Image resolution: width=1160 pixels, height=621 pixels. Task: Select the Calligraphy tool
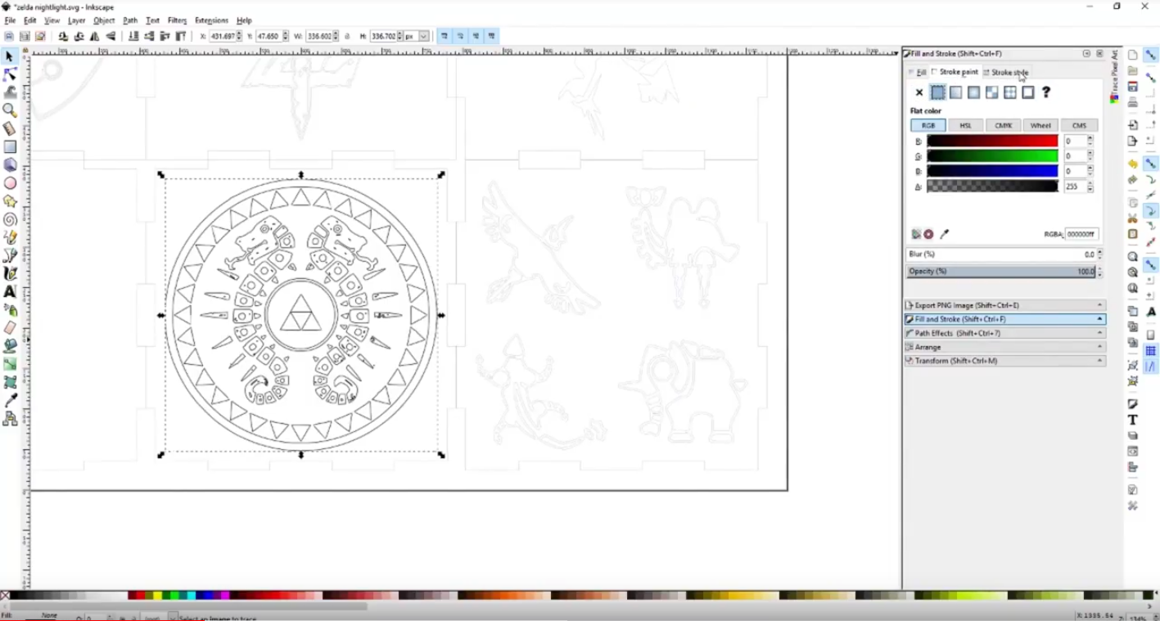point(9,273)
